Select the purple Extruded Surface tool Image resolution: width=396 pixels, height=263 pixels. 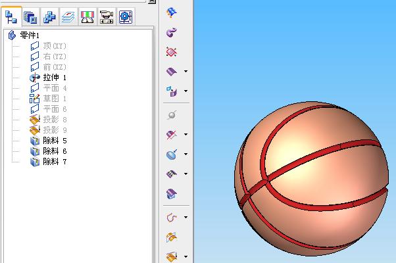coord(172,72)
